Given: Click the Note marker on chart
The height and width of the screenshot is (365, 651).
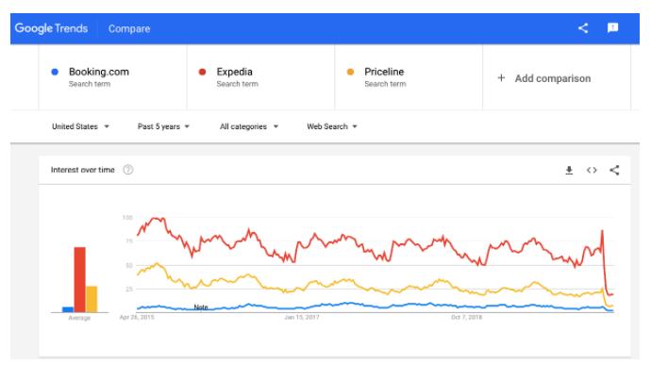Looking at the screenshot, I should [201, 307].
